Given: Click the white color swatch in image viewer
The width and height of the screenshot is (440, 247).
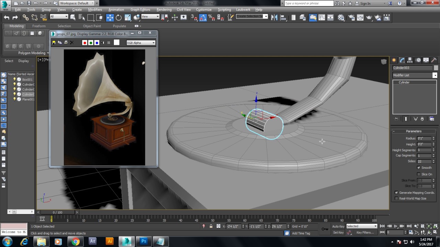Looking at the screenshot, I should (117, 42).
